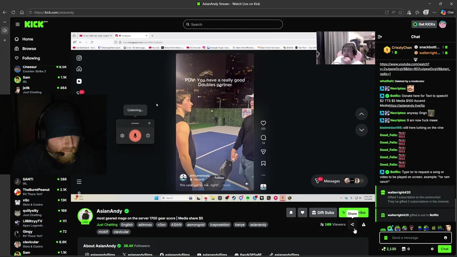Select the n3on tag

pos(161,225)
